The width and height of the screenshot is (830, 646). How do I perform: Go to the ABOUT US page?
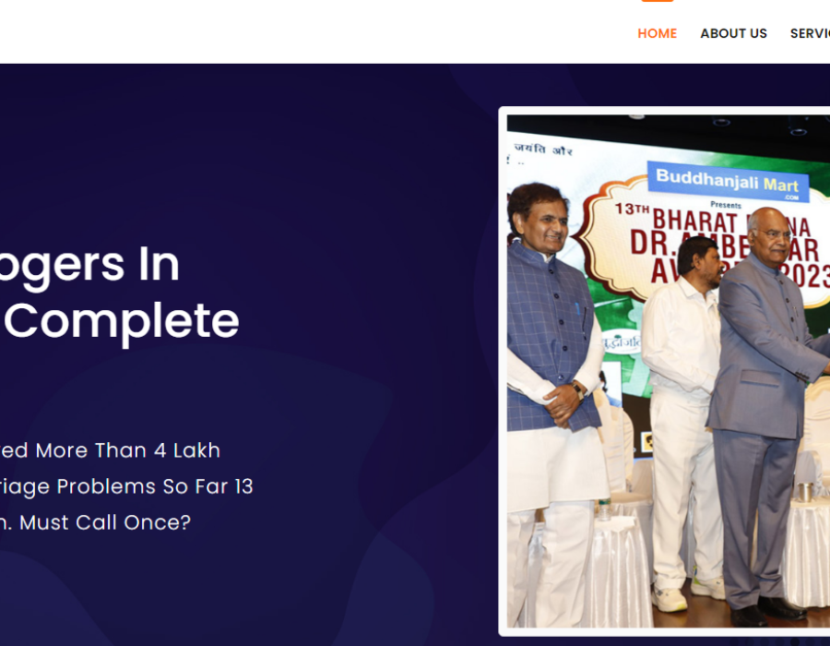733,33
